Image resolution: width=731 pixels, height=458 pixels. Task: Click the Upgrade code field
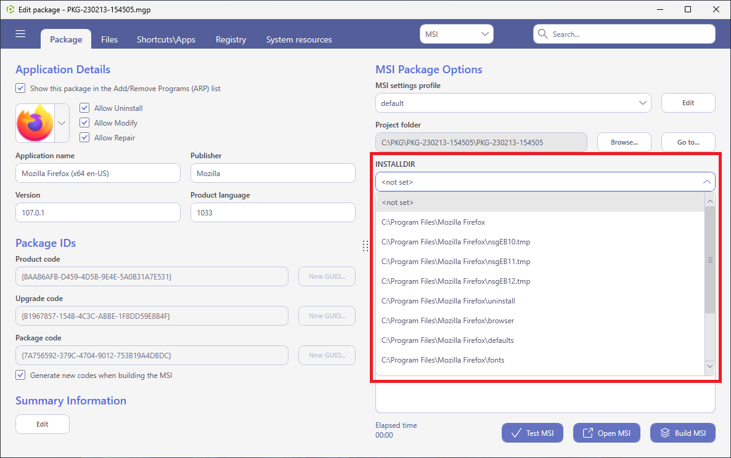coord(152,316)
